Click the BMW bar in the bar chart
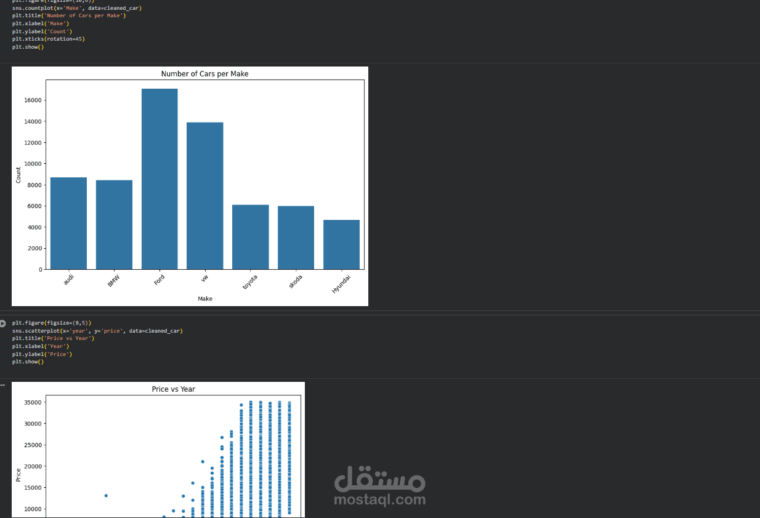 [114, 225]
